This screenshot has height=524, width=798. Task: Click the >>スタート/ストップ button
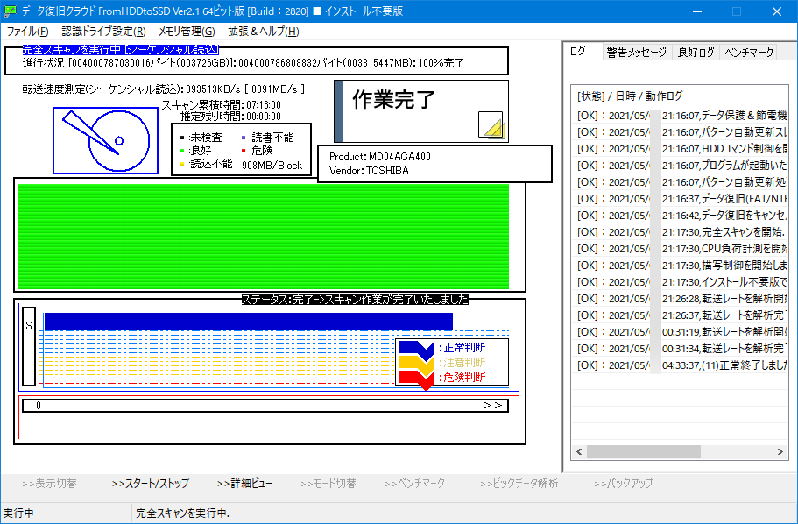click(151, 484)
